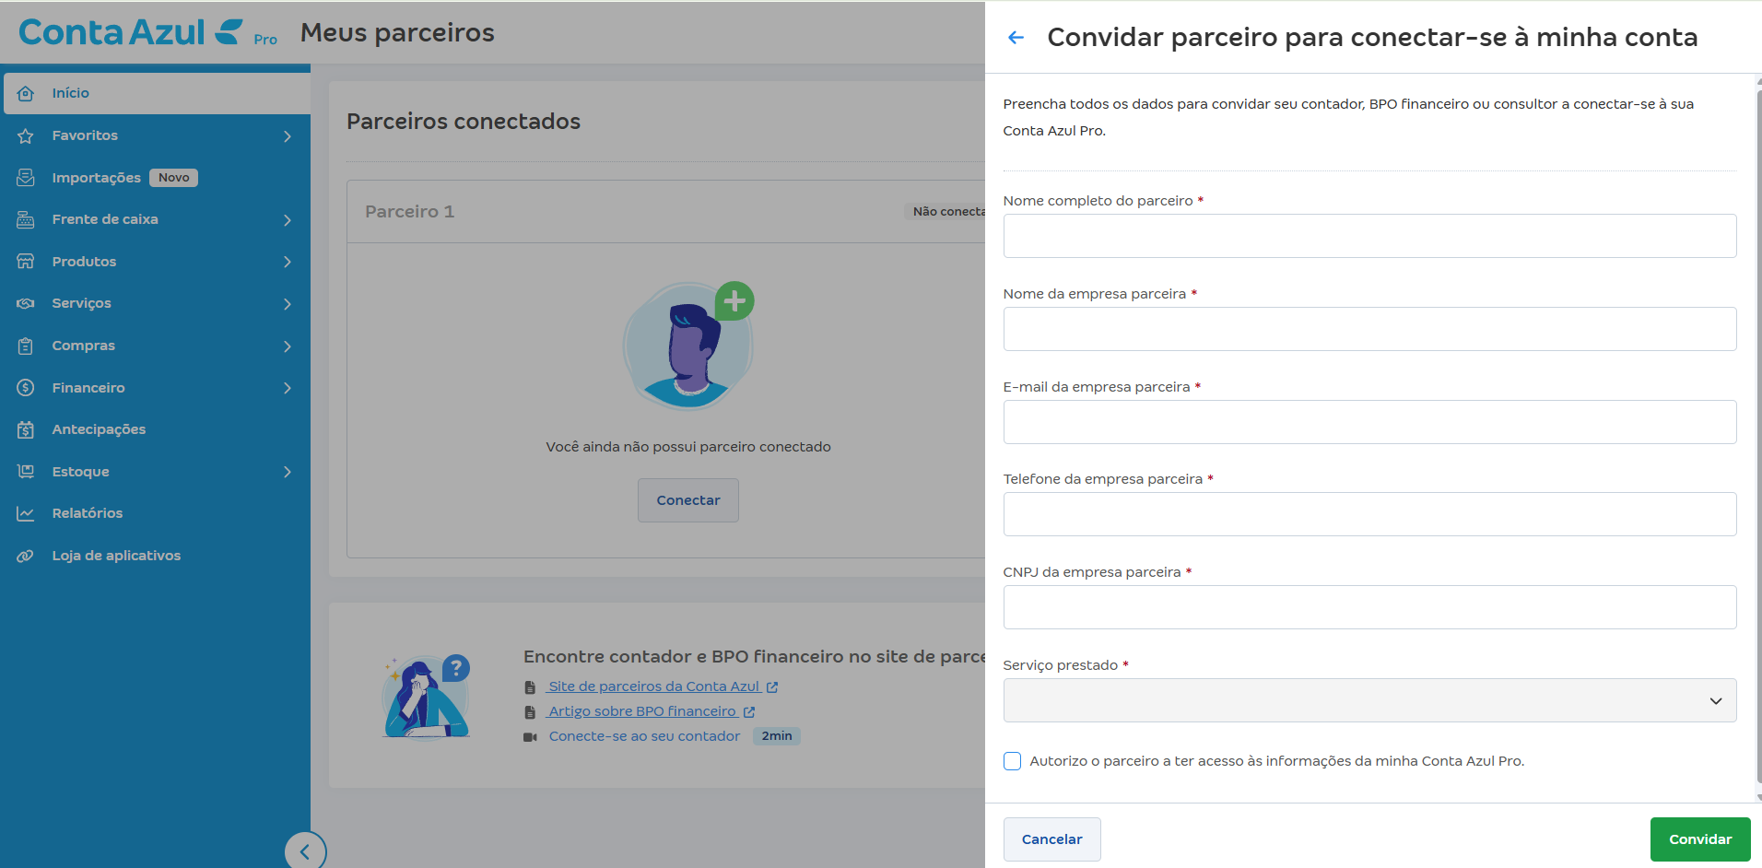Check the authorize partner access checkbox
1762x868 pixels.
tap(1012, 761)
